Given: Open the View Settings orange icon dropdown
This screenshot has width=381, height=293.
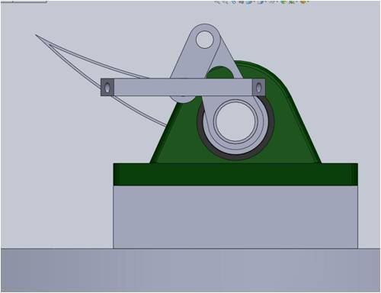Looking at the screenshot, I should click(303, 2).
